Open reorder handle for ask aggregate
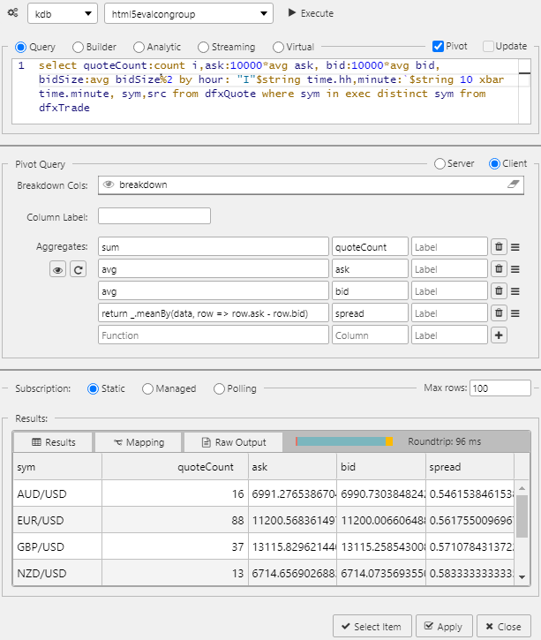 (x=515, y=269)
